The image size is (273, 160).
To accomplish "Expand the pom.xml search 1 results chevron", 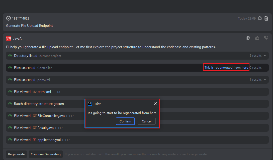I will pos(264,80).
